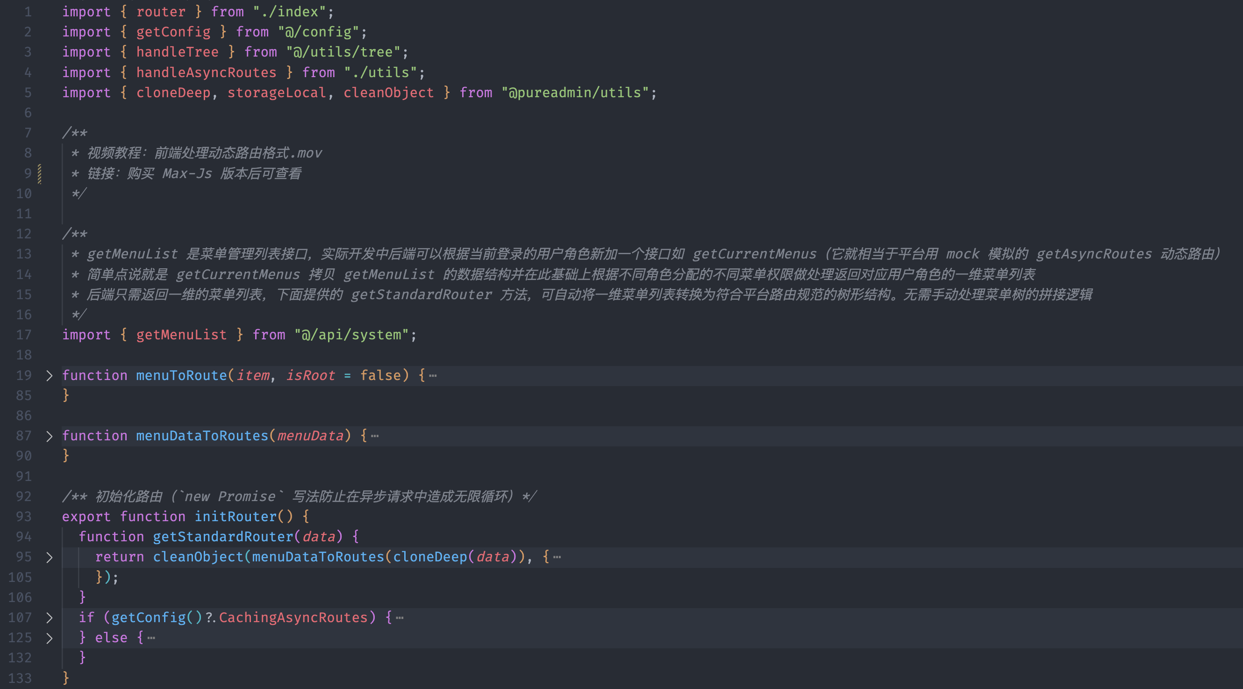1243x689 pixels.
Task: Expand the getConfig CachingAsyncRoutes if block chevron
Action: point(49,617)
